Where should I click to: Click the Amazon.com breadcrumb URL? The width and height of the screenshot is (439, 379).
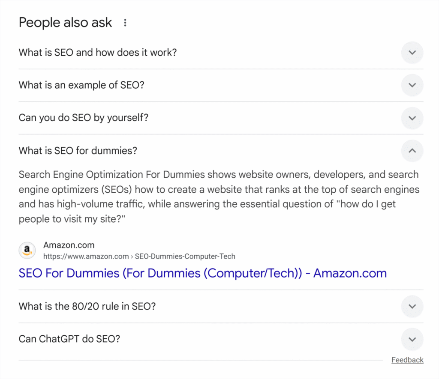pyautogui.click(x=139, y=256)
